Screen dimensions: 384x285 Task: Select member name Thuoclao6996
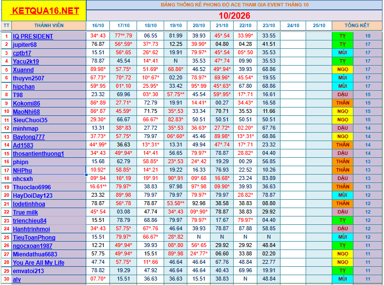[x=32, y=187]
